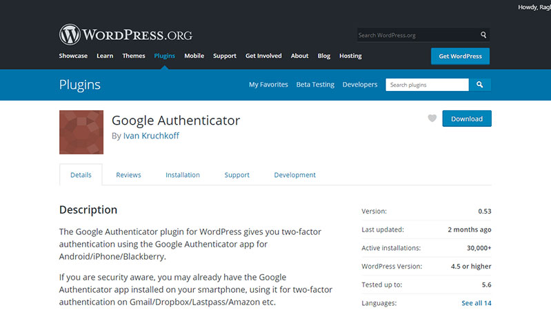The image size is (551, 310).
Task: Open the Themes menu item
Action: pyautogui.click(x=134, y=56)
